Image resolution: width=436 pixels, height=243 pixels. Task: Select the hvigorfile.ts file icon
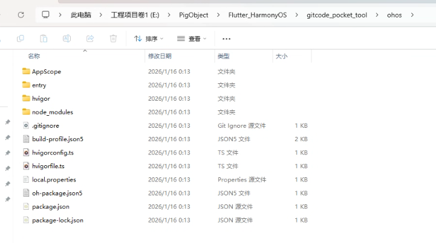tap(26, 166)
